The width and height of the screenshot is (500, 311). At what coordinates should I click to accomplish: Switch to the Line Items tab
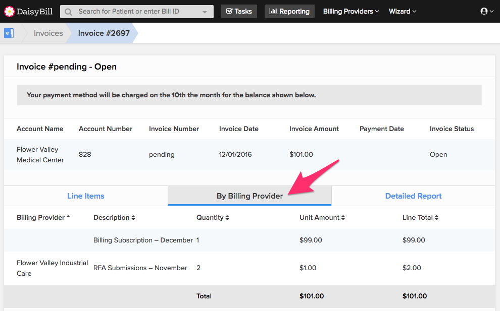tap(86, 196)
